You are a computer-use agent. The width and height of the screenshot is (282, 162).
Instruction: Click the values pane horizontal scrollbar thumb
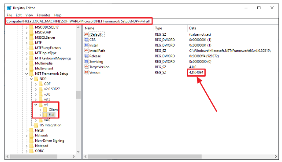click(145, 157)
